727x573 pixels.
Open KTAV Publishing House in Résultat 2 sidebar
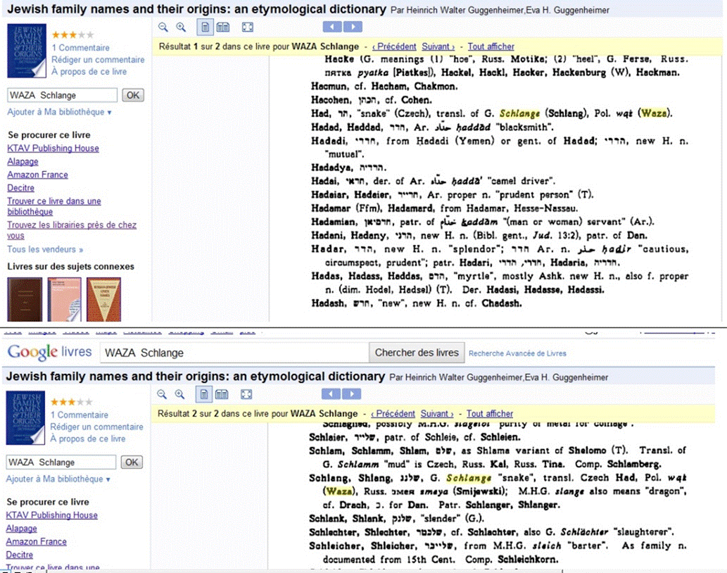click(x=52, y=515)
